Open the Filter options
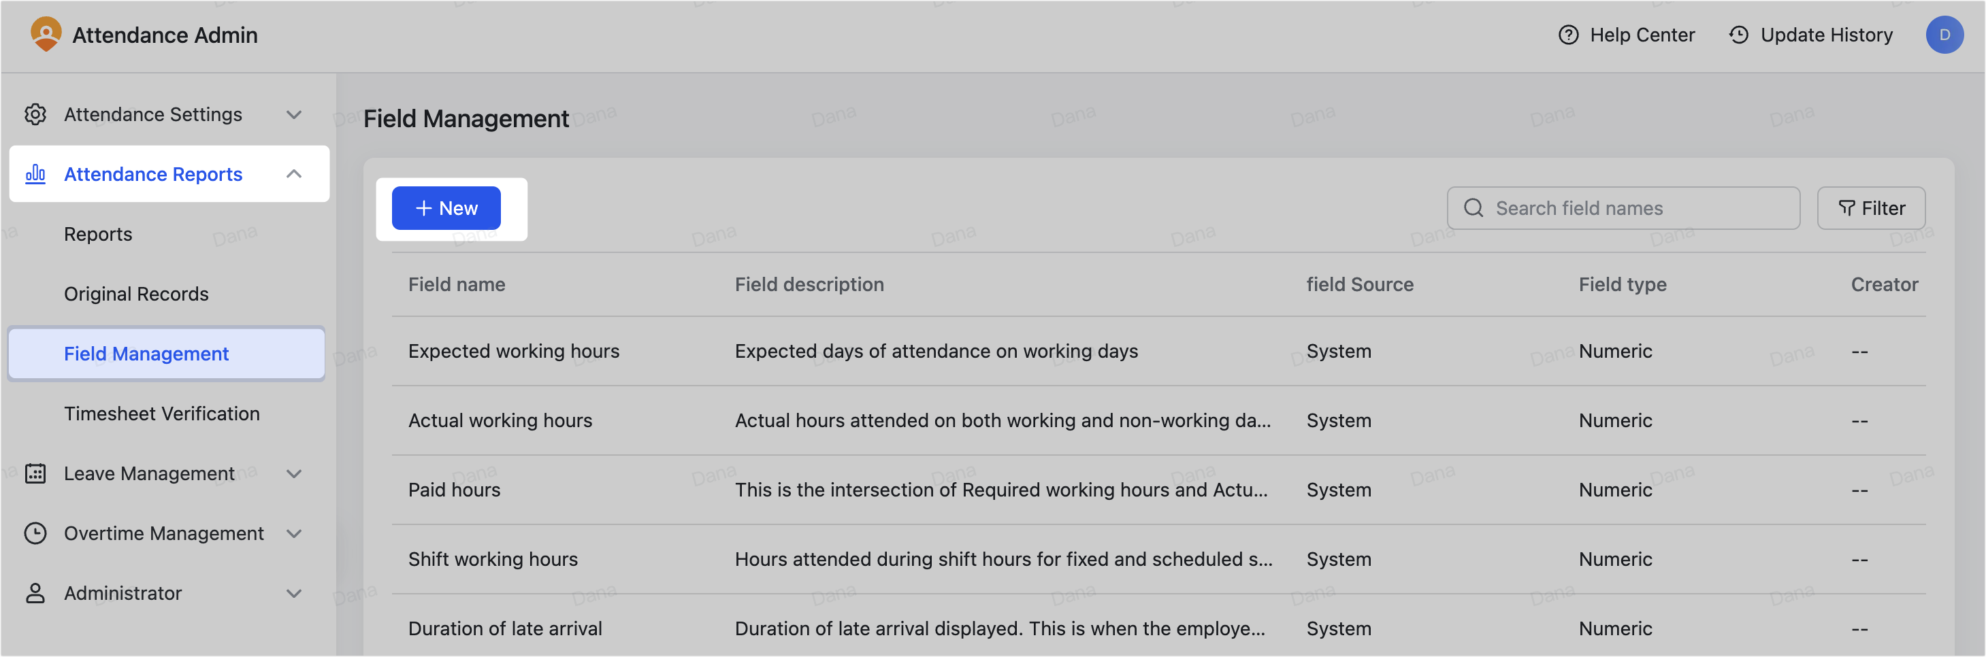 [x=1871, y=208]
